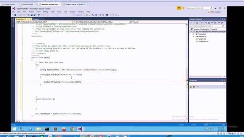Click the Categorized icon in Properties panel

point(191,87)
